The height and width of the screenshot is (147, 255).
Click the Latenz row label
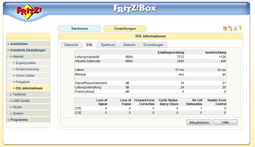pyautogui.click(x=79, y=70)
